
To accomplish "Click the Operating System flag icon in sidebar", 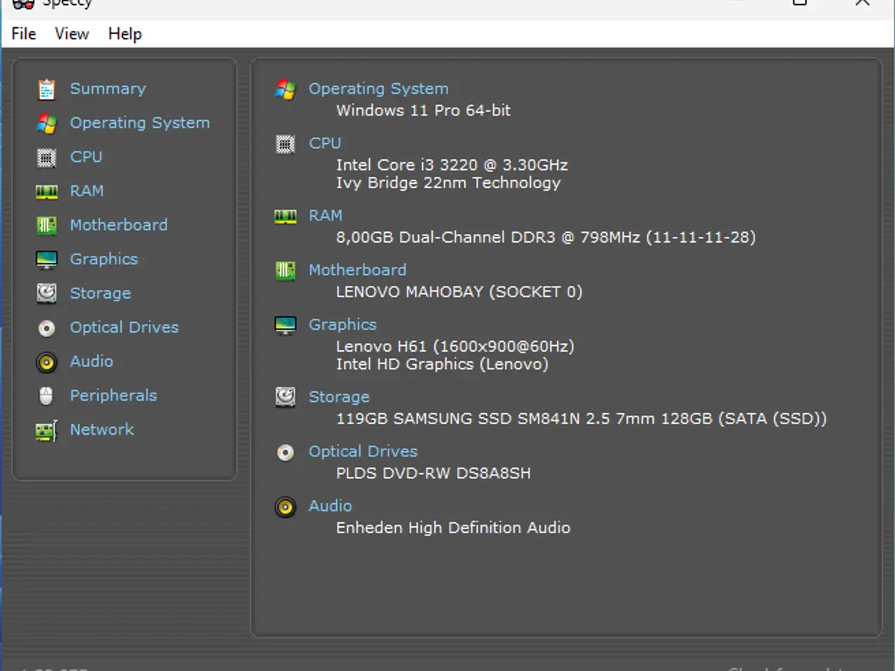I will [x=47, y=124].
